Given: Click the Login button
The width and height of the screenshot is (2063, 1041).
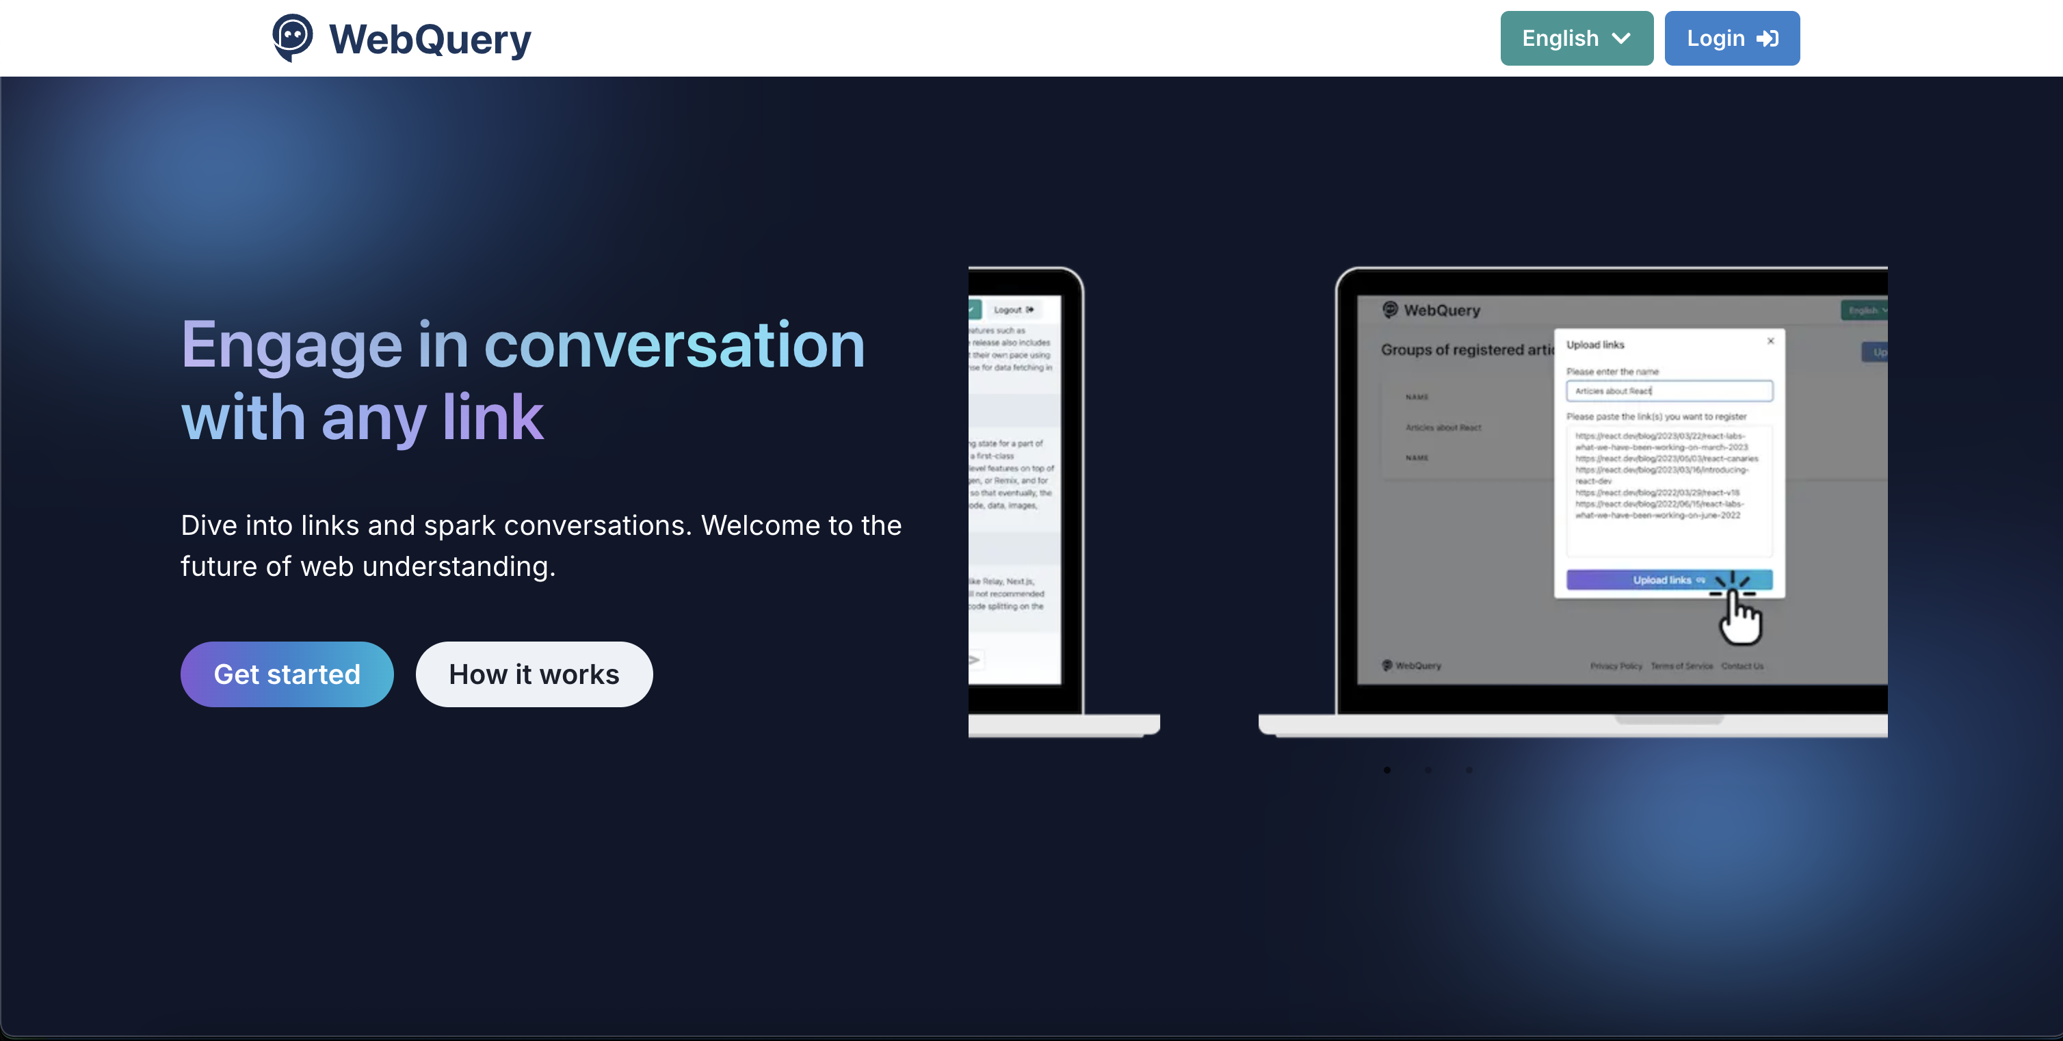Looking at the screenshot, I should click(1731, 38).
